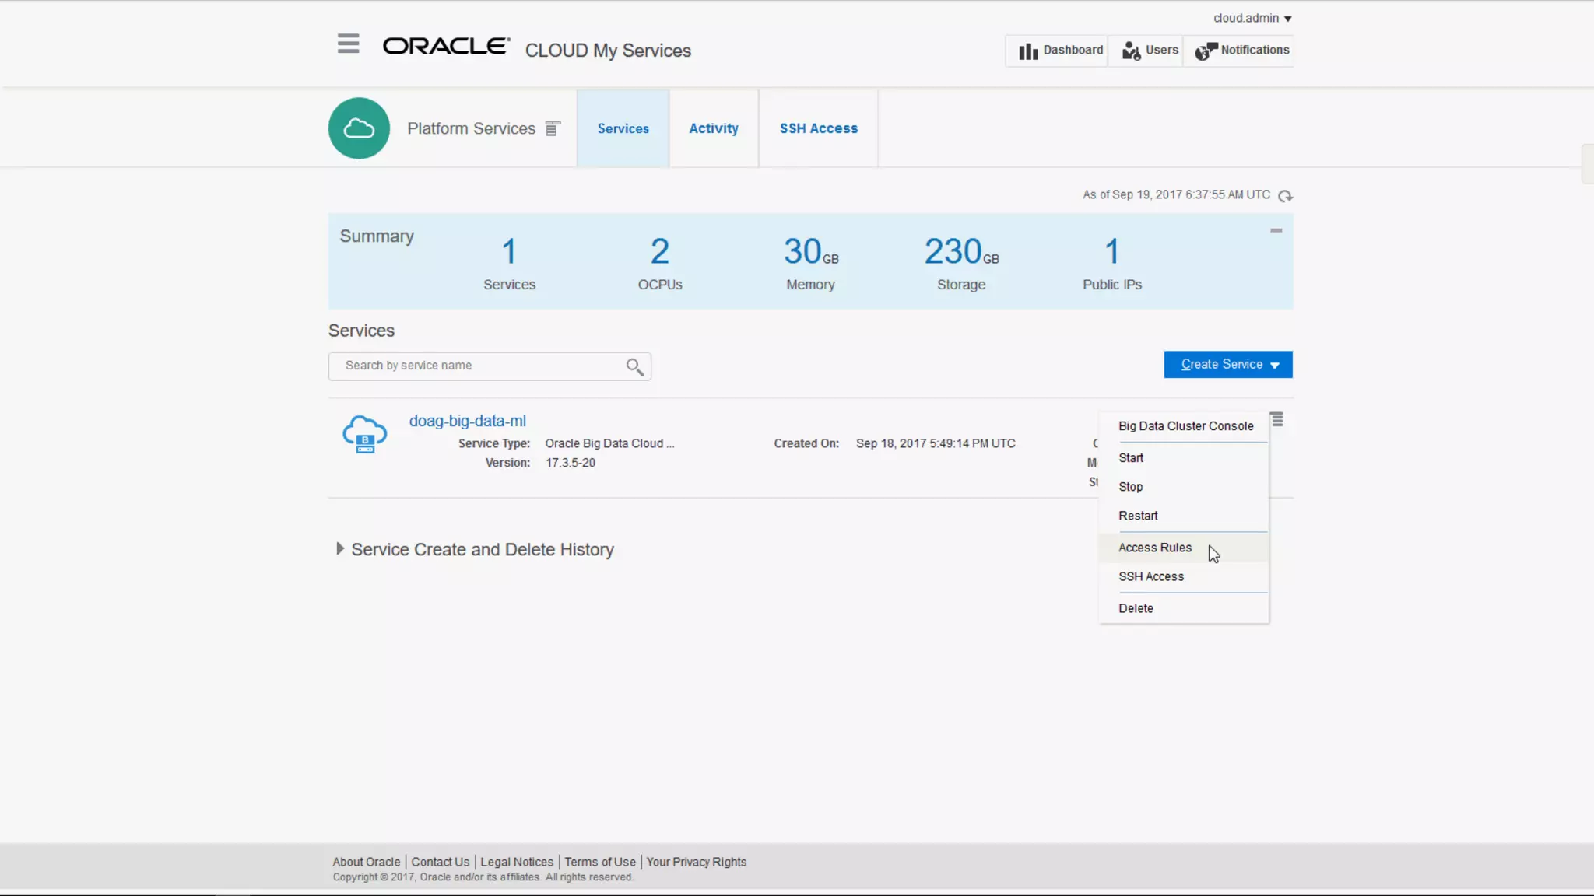Choose Stop from the service menu
The width and height of the screenshot is (1594, 896).
click(1130, 487)
